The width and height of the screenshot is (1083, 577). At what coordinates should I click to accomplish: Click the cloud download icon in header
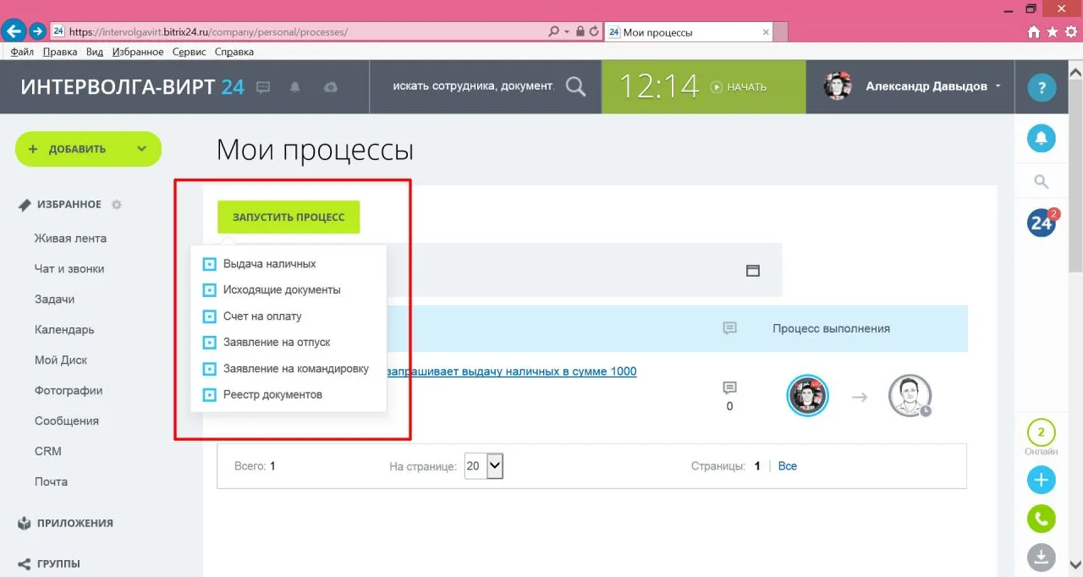(x=331, y=86)
